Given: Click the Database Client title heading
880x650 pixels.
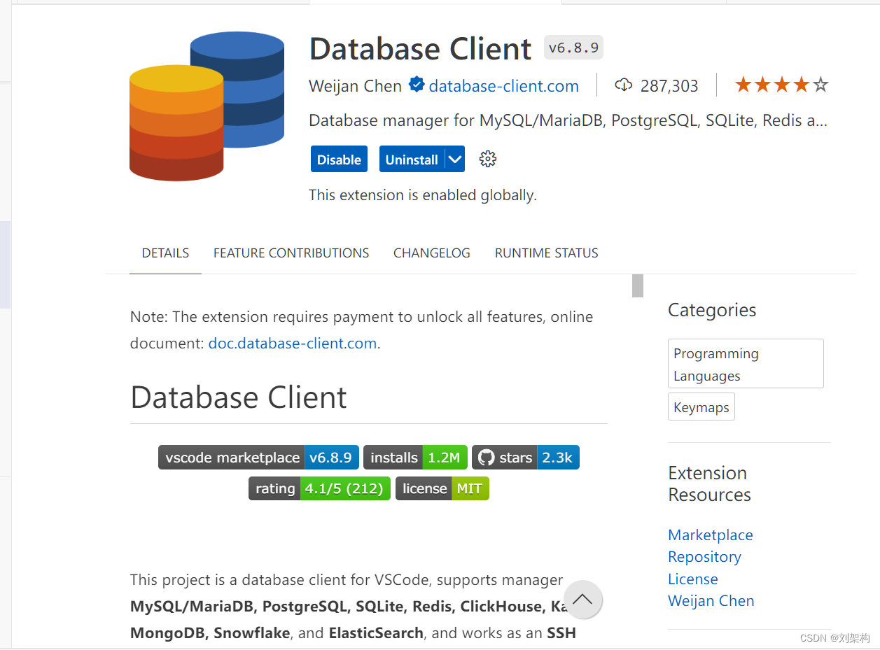Looking at the screenshot, I should point(421,48).
